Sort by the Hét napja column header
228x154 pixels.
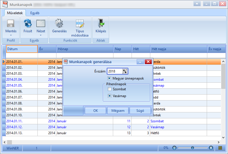coord(179,49)
